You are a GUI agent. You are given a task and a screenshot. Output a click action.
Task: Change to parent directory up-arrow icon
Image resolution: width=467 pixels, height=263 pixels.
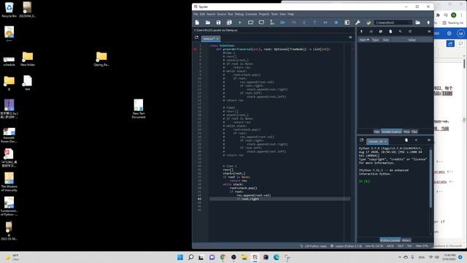point(428,23)
